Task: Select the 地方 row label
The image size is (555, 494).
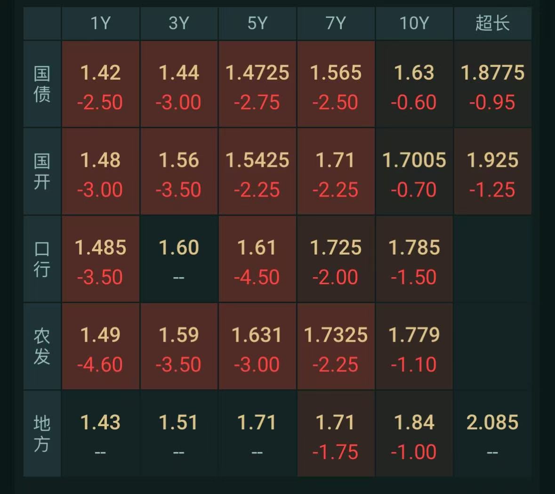Action: tap(42, 434)
